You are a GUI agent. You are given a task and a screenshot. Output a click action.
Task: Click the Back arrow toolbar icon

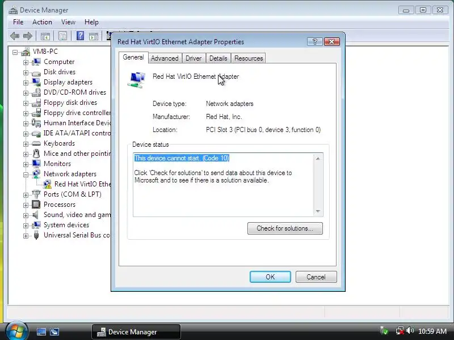click(x=15, y=36)
